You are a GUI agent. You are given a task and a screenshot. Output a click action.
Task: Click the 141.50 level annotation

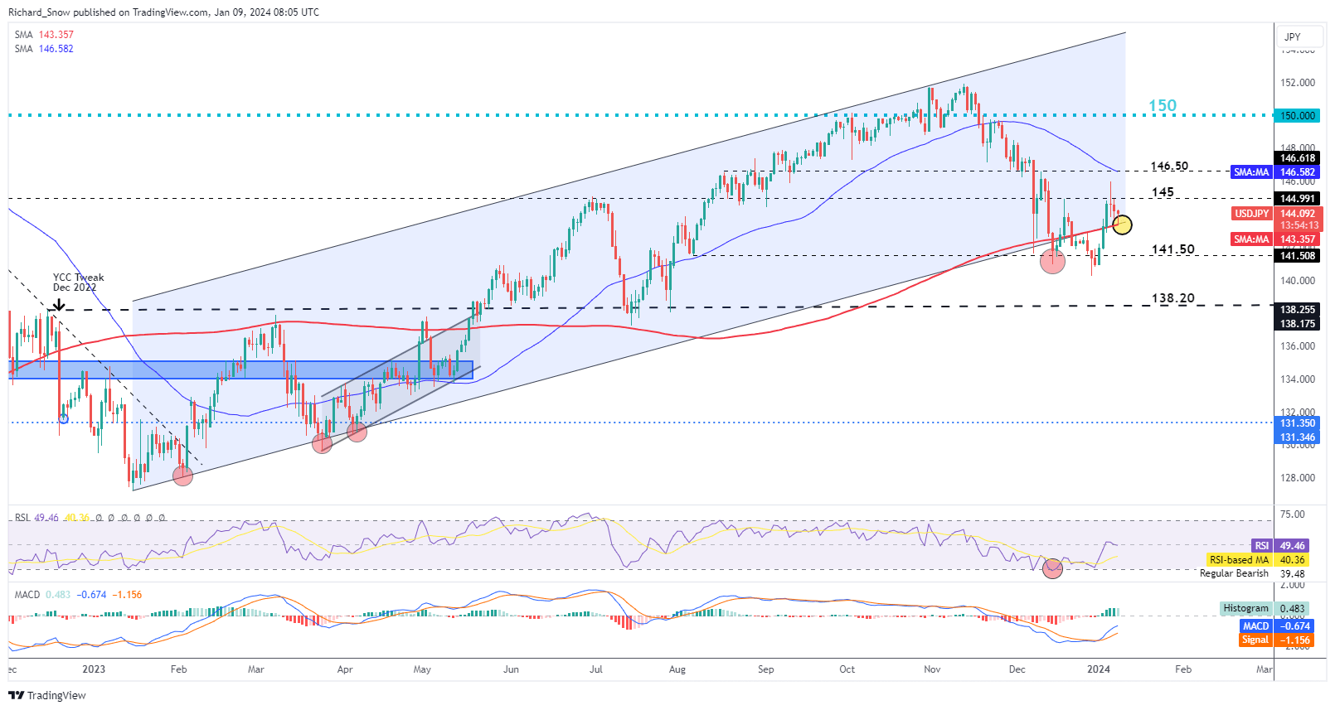(1172, 249)
